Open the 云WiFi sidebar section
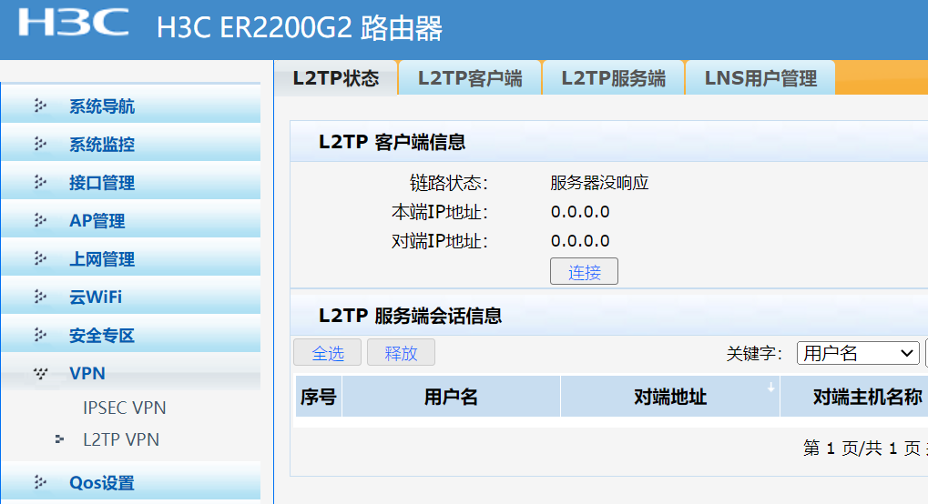This screenshot has width=928, height=504. 131,296
